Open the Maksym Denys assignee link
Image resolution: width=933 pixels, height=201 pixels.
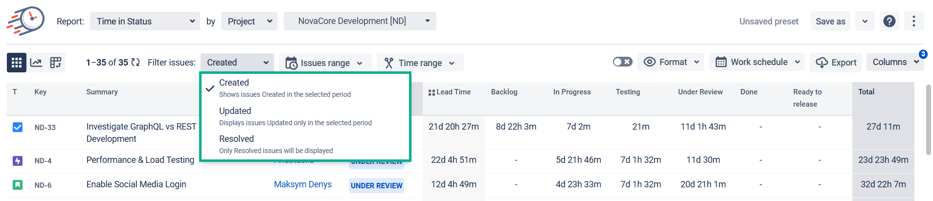click(302, 184)
